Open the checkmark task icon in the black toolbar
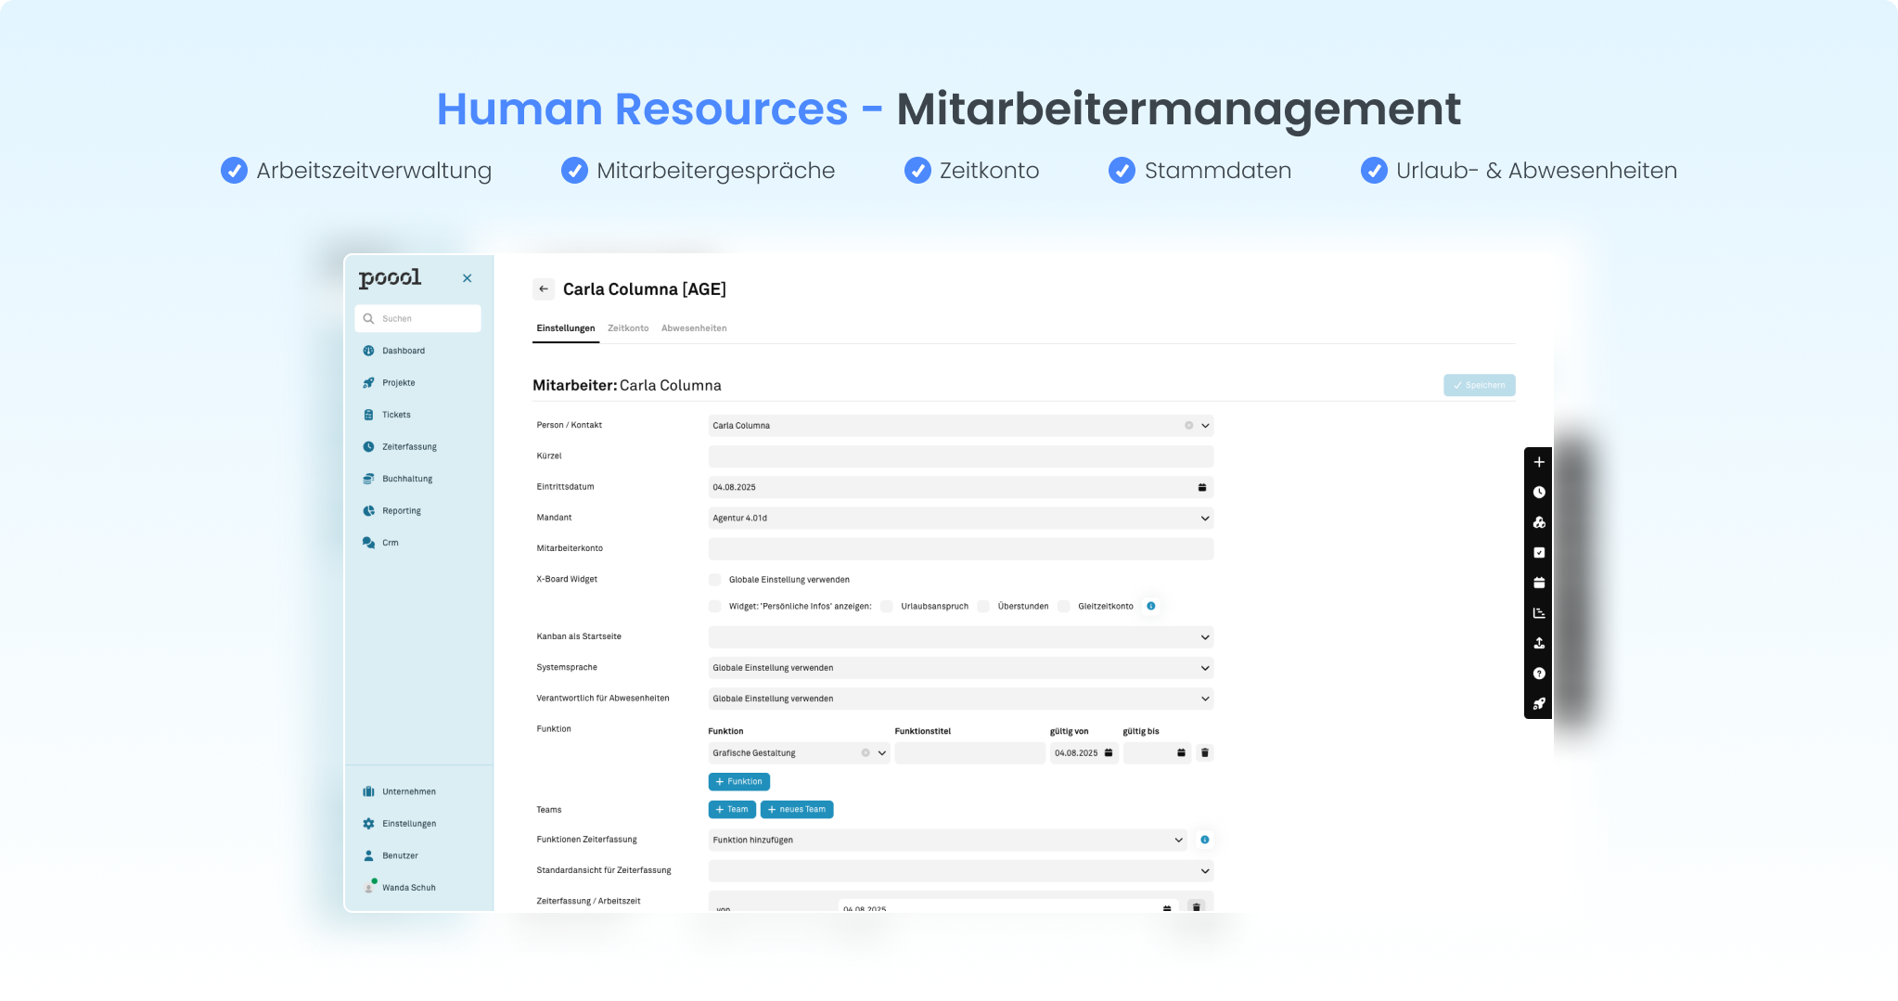Viewport: 1898px width, 1001px height. pos(1539,553)
